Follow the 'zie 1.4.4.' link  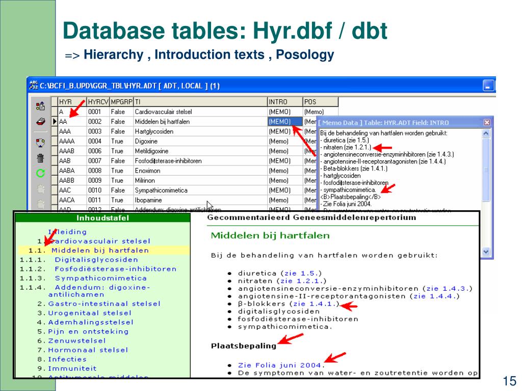pos(434,296)
